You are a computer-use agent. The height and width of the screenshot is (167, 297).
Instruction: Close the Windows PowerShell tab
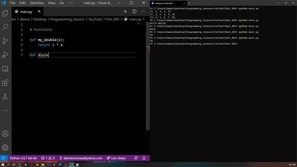tap(184, 3)
